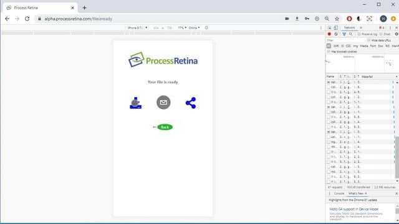The image size is (399, 224).
Task: Open saved passwords key icon
Action: pos(307,19)
